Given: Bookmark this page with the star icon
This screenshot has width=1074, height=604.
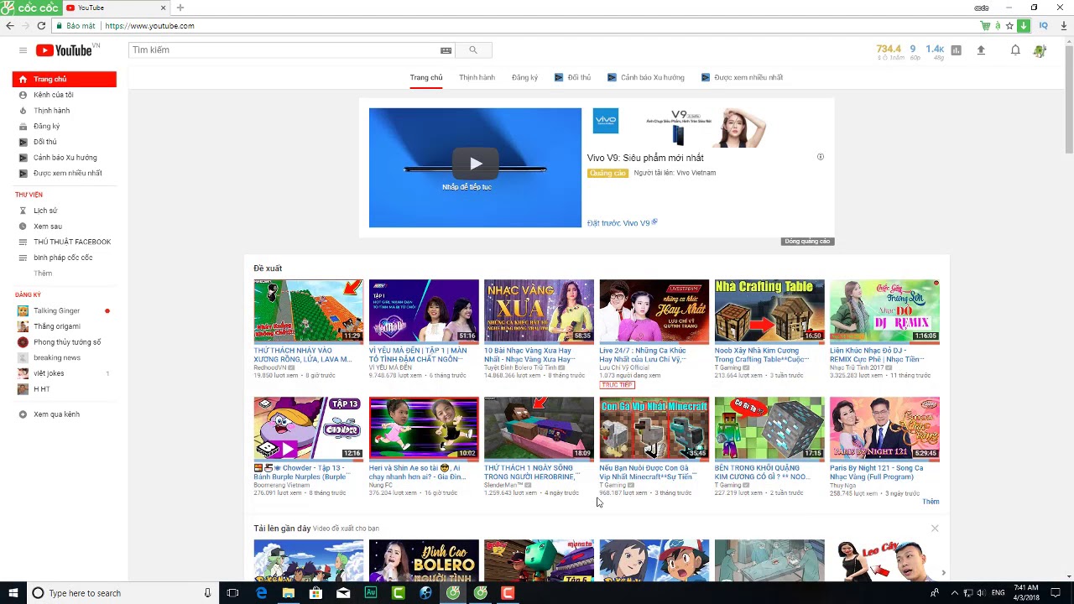Looking at the screenshot, I should click(x=1009, y=26).
